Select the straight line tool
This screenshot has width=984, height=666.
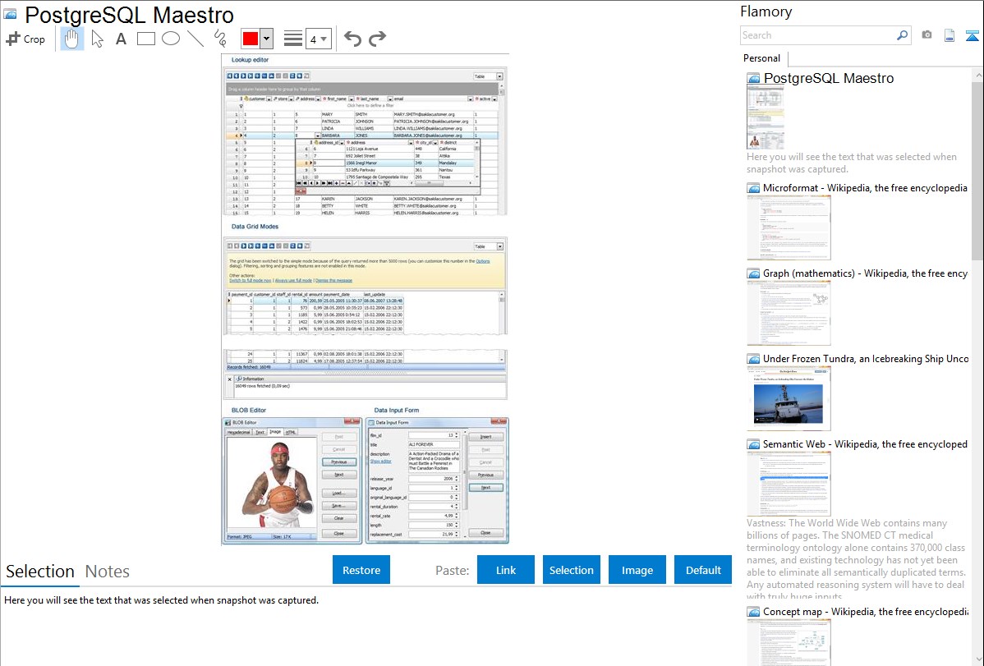(195, 39)
